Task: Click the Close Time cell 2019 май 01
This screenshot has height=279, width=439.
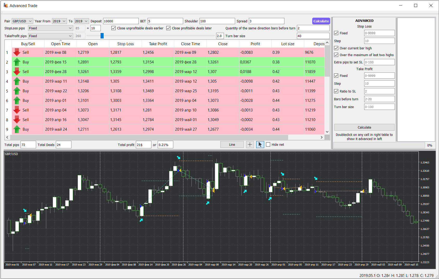Action: coord(190,119)
